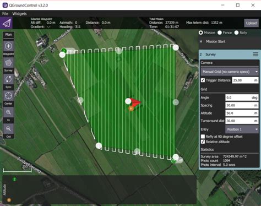The image size is (261, 206).
Task: Click the paper plane Plan view icon
Action: [6, 23]
